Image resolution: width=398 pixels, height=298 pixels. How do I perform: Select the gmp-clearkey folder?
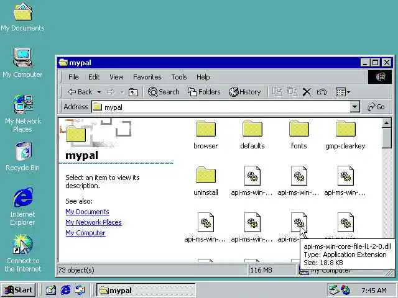click(346, 135)
